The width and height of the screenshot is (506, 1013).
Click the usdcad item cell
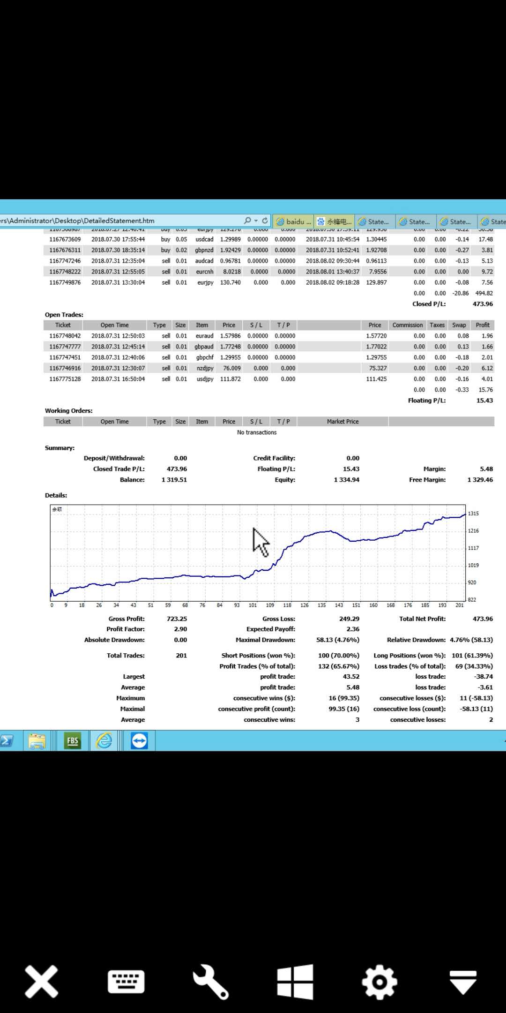[x=204, y=239]
